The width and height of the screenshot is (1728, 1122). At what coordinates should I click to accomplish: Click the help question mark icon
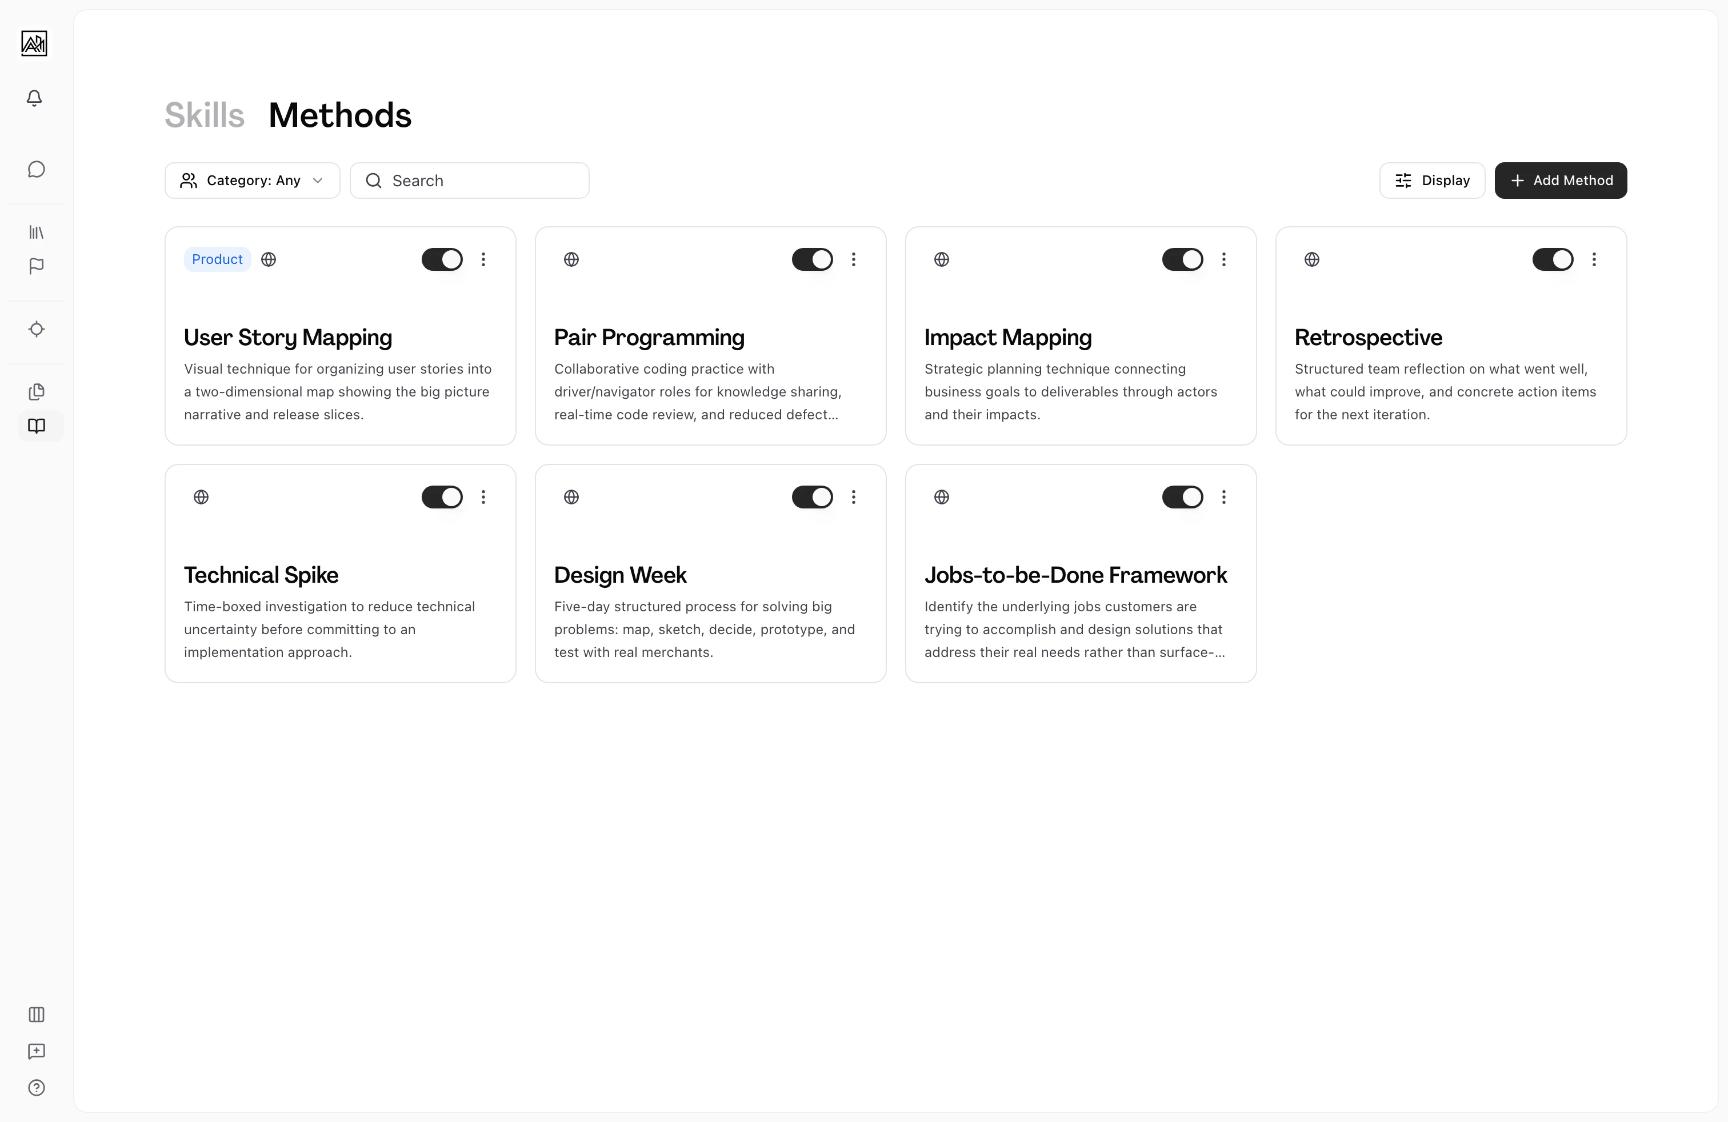point(37,1088)
